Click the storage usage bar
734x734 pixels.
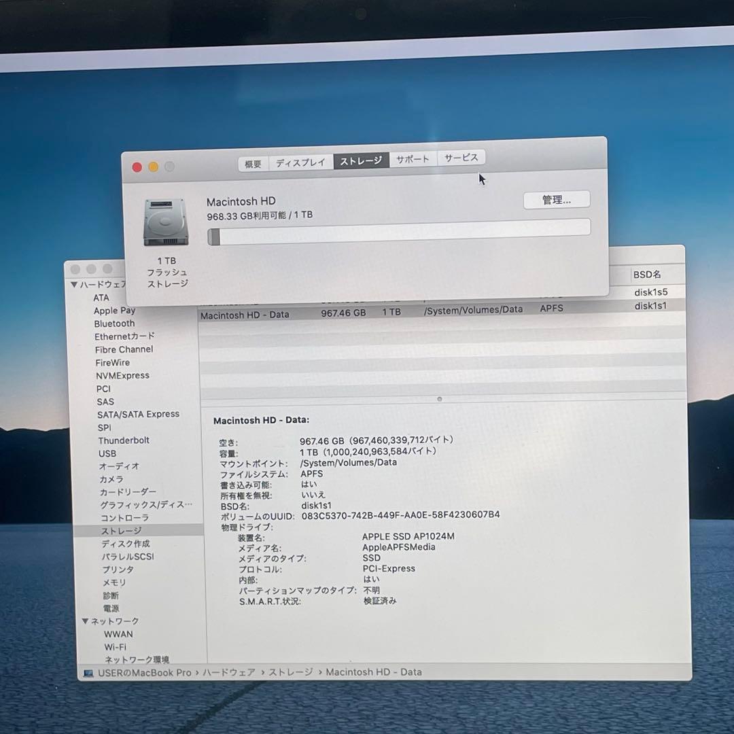click(x=398, y=228)
